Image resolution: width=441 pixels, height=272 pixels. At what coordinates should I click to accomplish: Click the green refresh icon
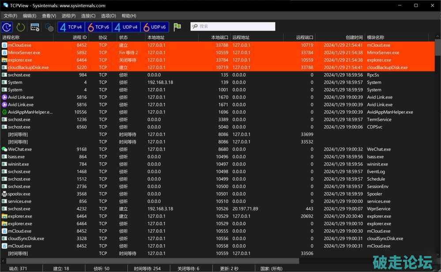[x=21, y=27]
